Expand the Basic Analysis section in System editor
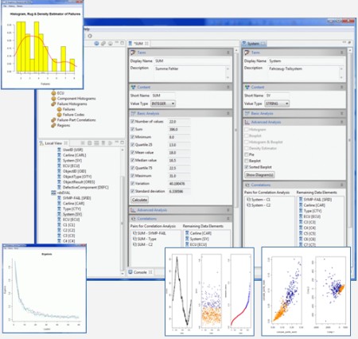Viewport: 358px width, 339px height. click(342, 114)
